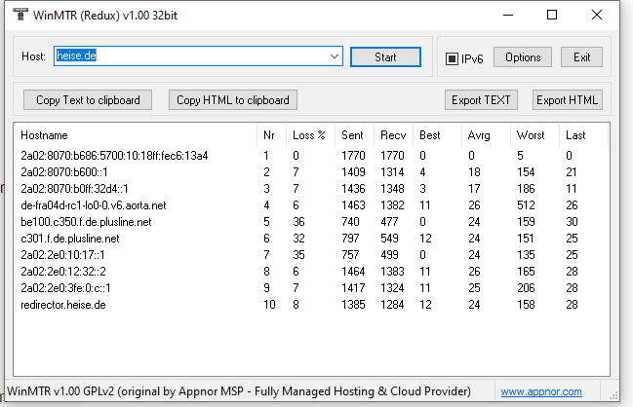This screenshot has width=633, height=407.
Task: Copy HTML to clipboard
Action: [233, 100]
